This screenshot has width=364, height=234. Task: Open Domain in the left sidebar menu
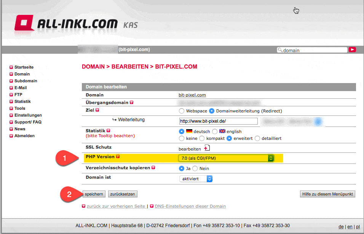point(22,74)
